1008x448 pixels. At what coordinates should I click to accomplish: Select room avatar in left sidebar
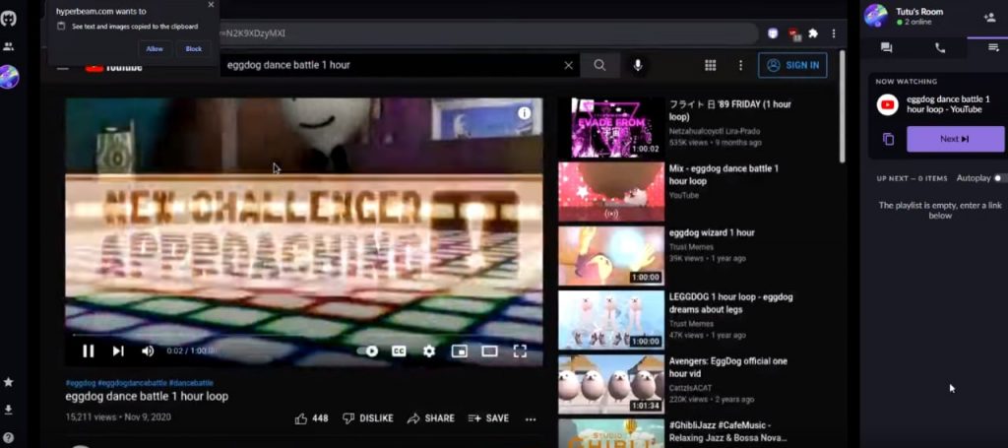(9, 77)
